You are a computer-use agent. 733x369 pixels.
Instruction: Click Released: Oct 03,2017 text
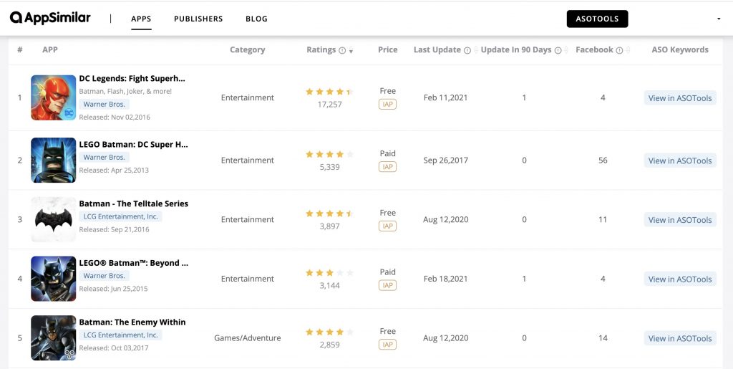coord(114,348)
